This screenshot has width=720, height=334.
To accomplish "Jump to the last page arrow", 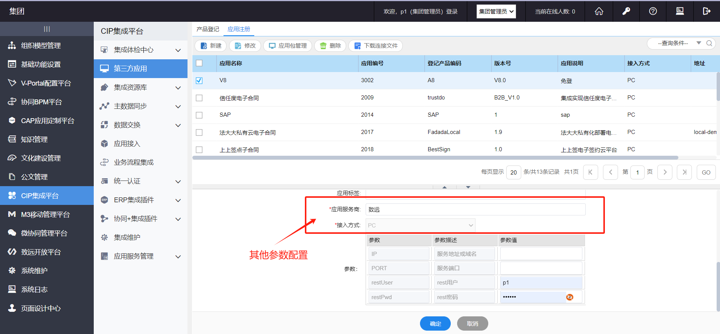I will click(x=684, y=172).
